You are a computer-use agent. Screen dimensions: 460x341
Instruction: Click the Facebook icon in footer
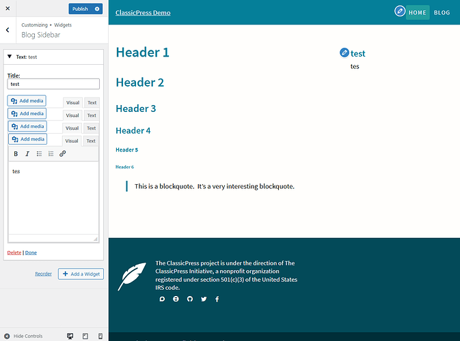point(217,299)
